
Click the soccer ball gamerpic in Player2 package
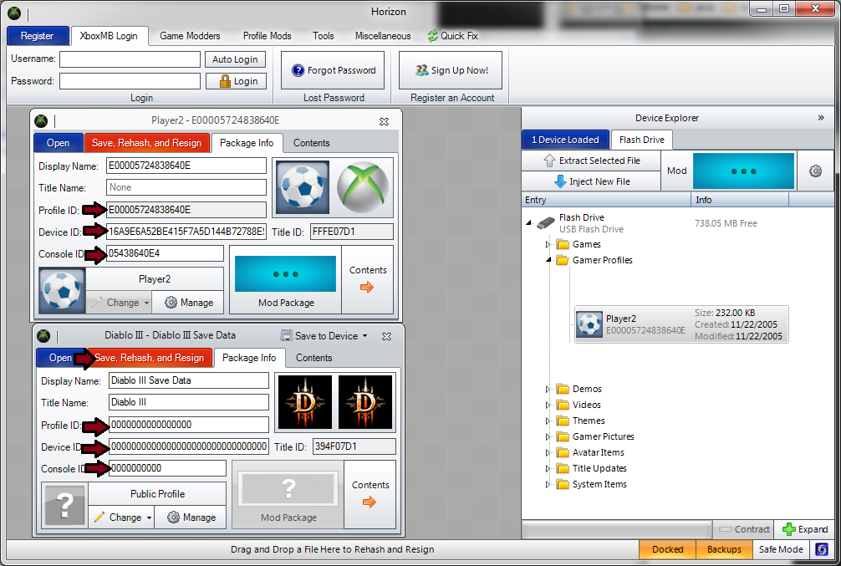(x=302, y=187)
